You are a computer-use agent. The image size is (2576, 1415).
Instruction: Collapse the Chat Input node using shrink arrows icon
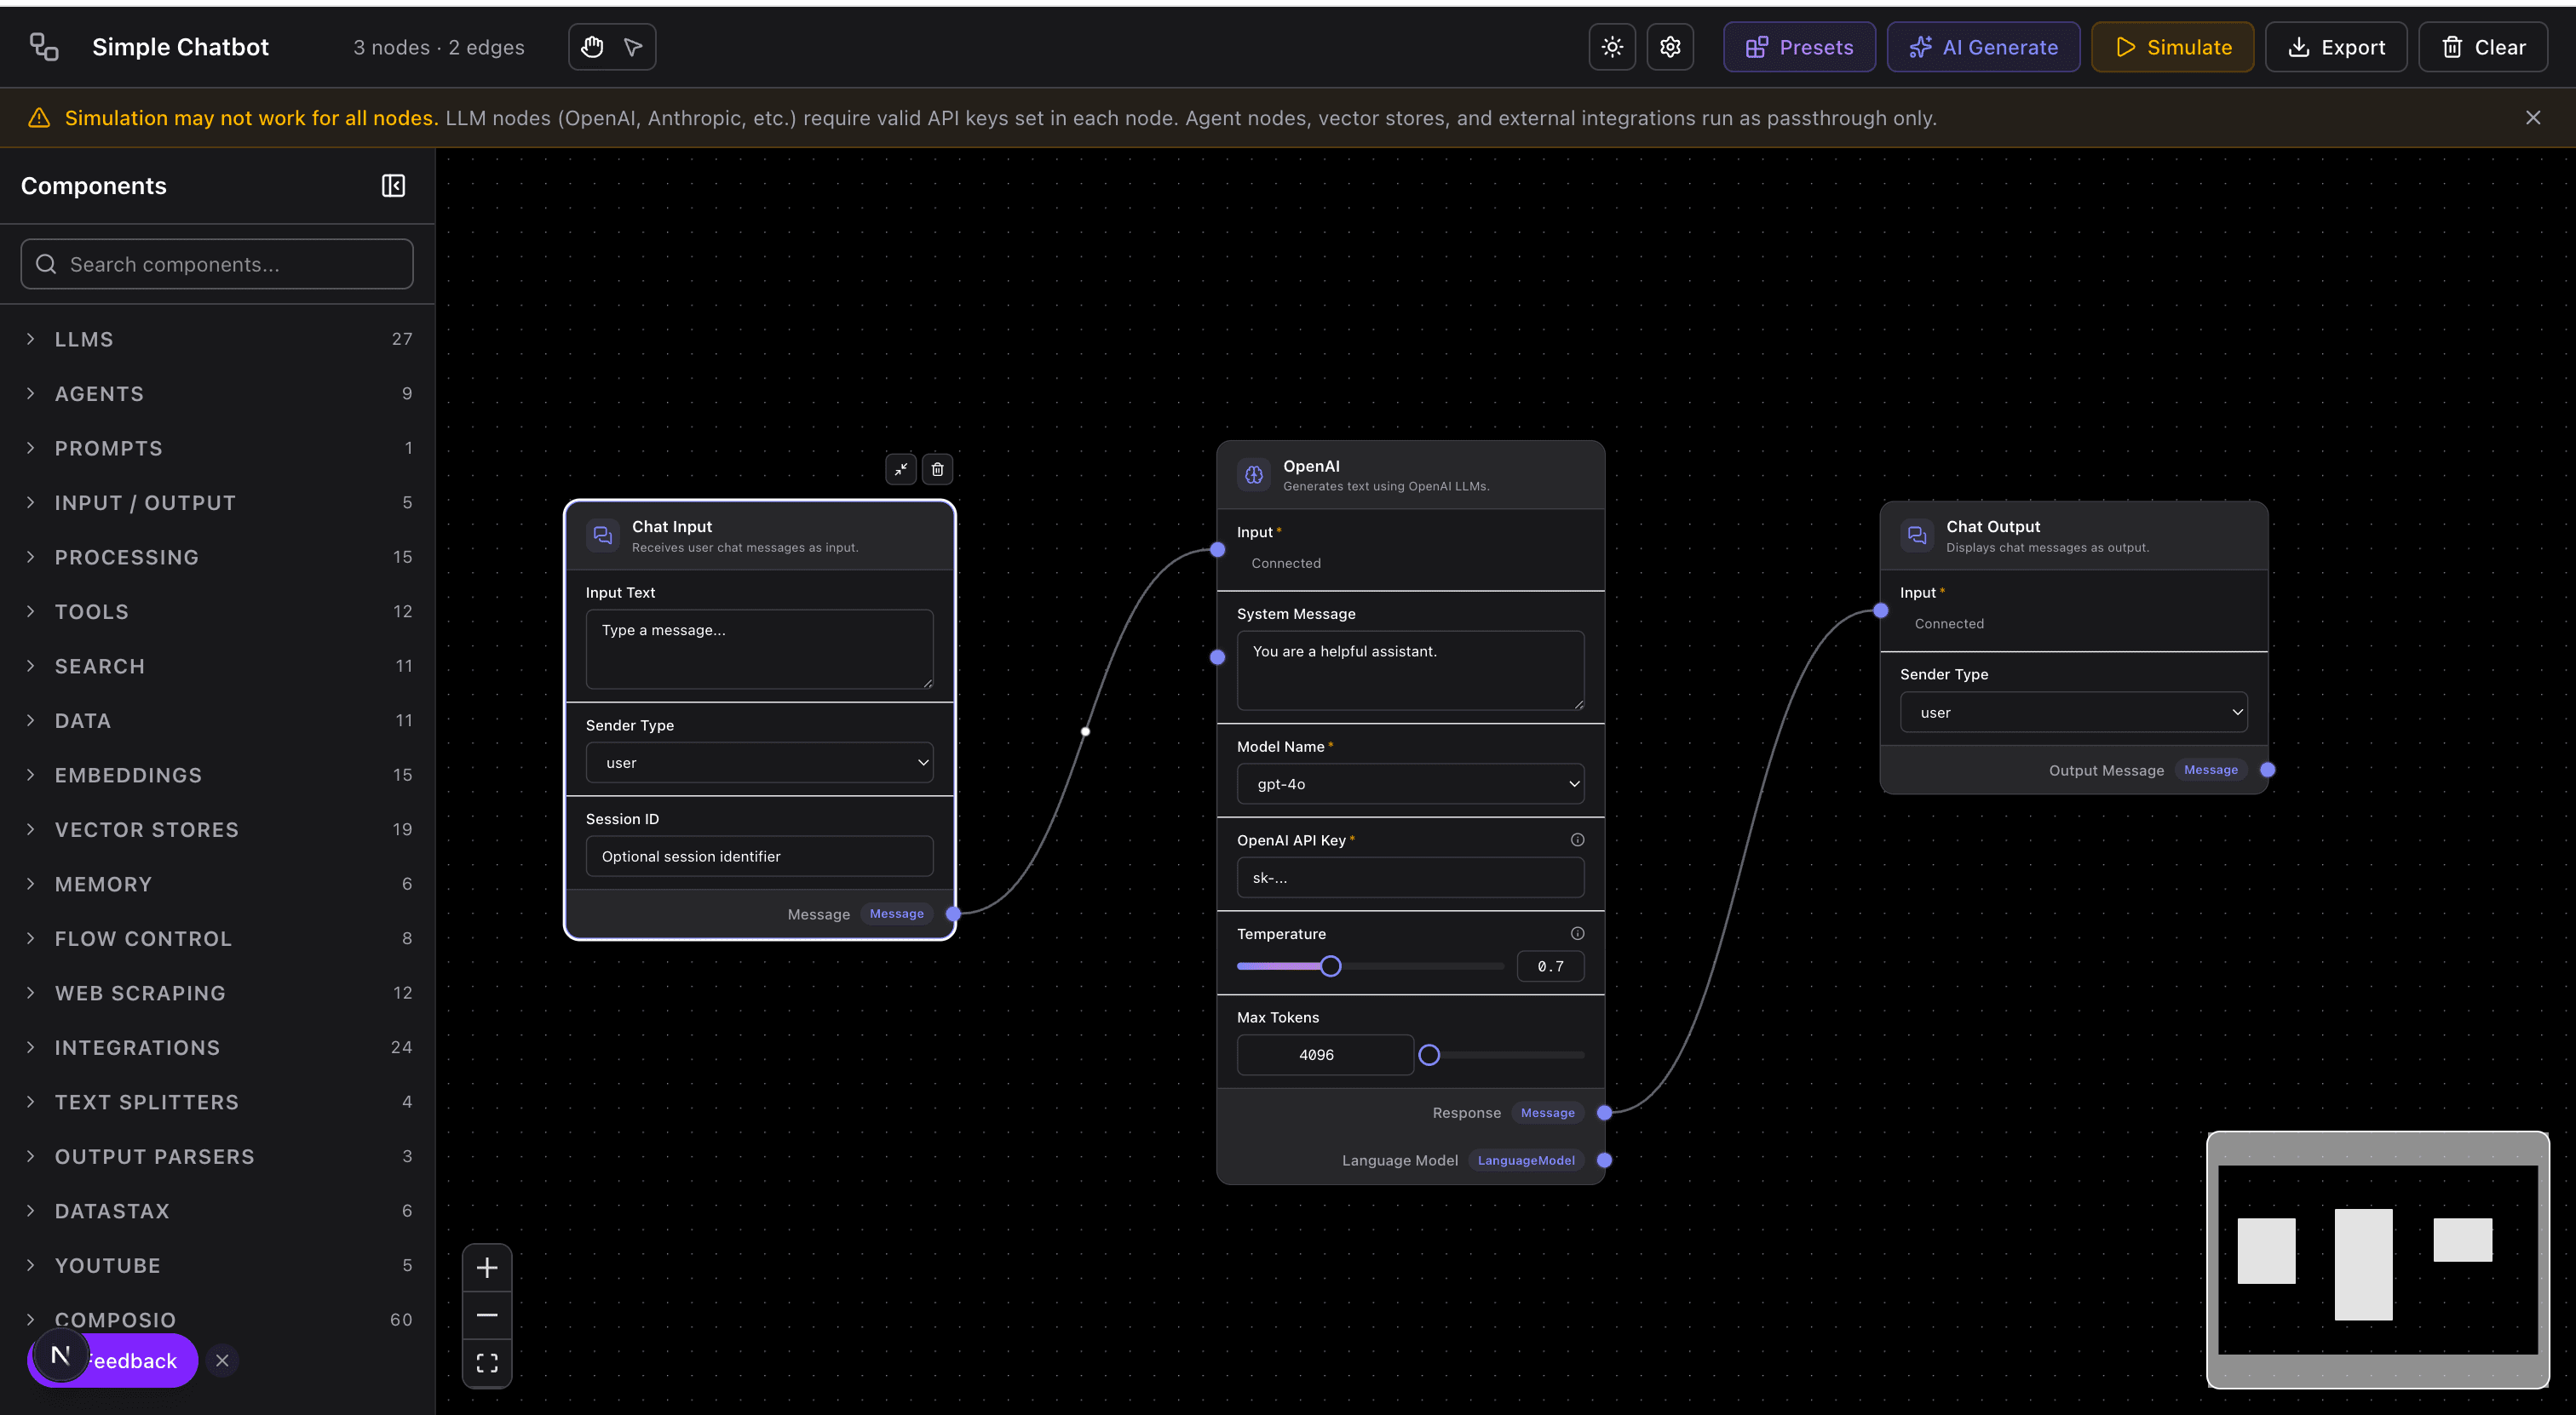901,468
